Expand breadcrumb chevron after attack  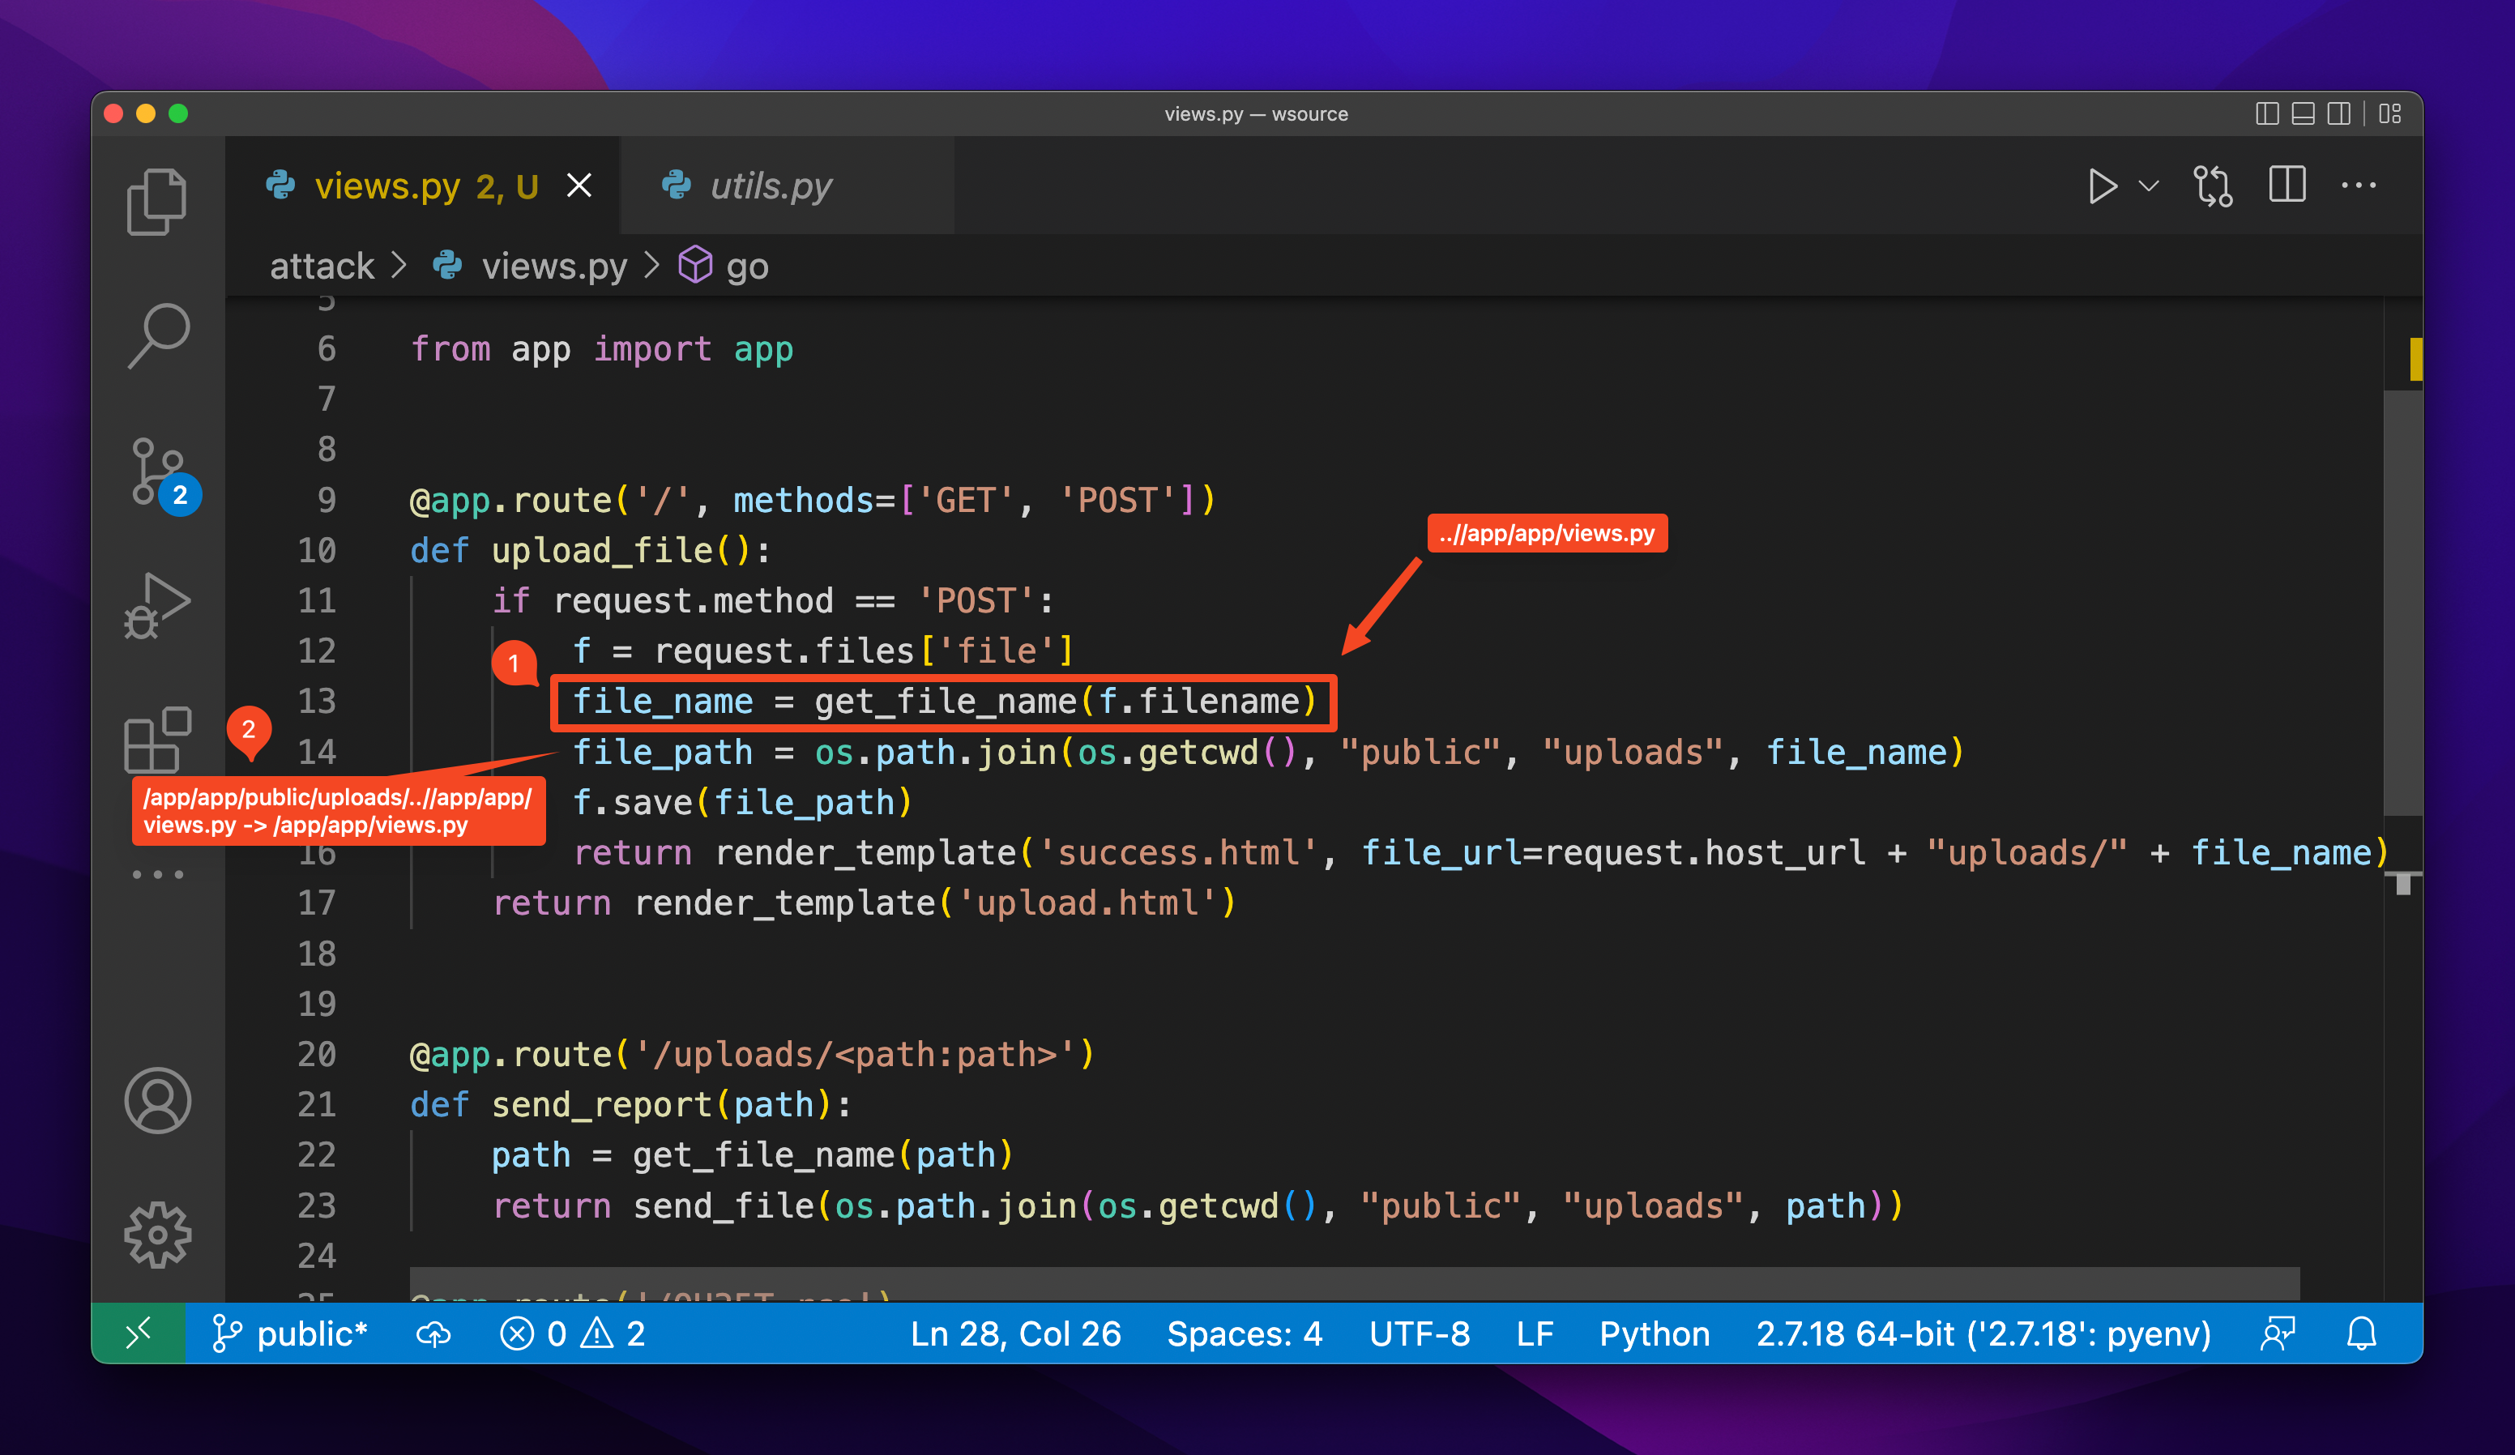tap(399, 266)
